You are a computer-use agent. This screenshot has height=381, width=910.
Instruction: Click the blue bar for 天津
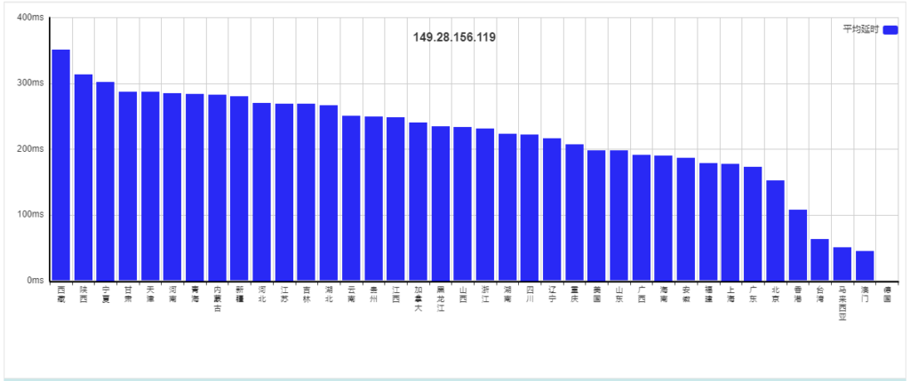click(x=149, y=187)
